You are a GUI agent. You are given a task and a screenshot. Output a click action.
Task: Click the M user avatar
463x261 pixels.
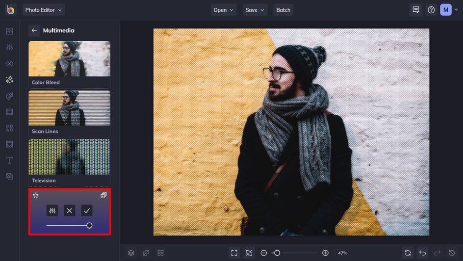(446, 10)
